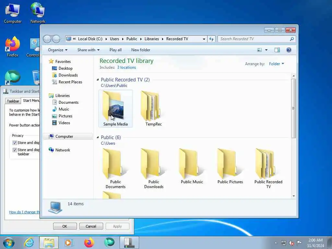Show hidden tray icons arrow
Image resolution: width=332 pixels, height=249 pixels.
pyautogui.click(x=276, y=243)
